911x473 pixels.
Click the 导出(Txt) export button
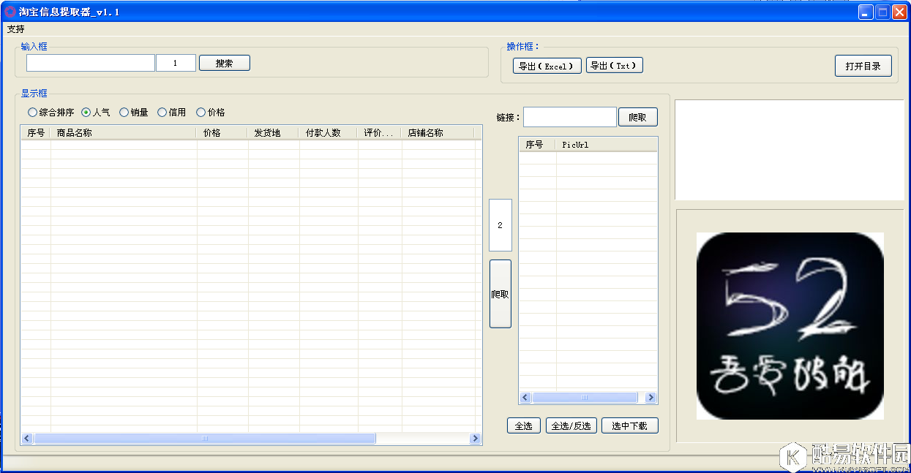(614, 65)
